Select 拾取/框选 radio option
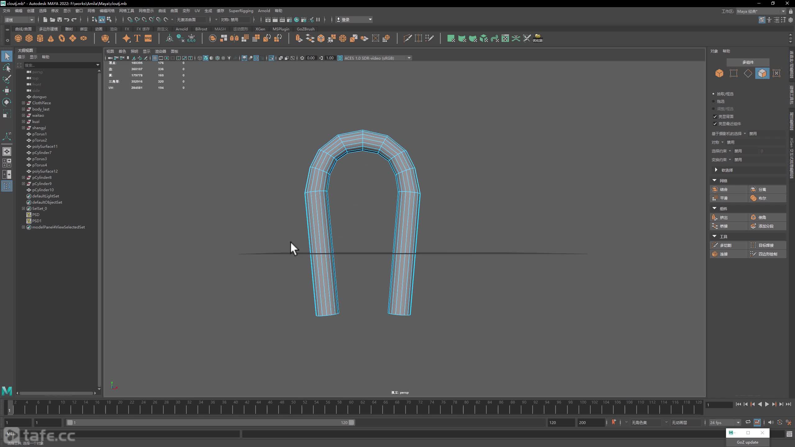The image size is (795, 447). (x=713, y=94)
